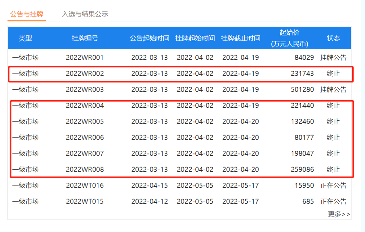Select starting price 80177
The height and width of the screenshot is (232, 365).
pyautogui.click(x=304, y=138)
